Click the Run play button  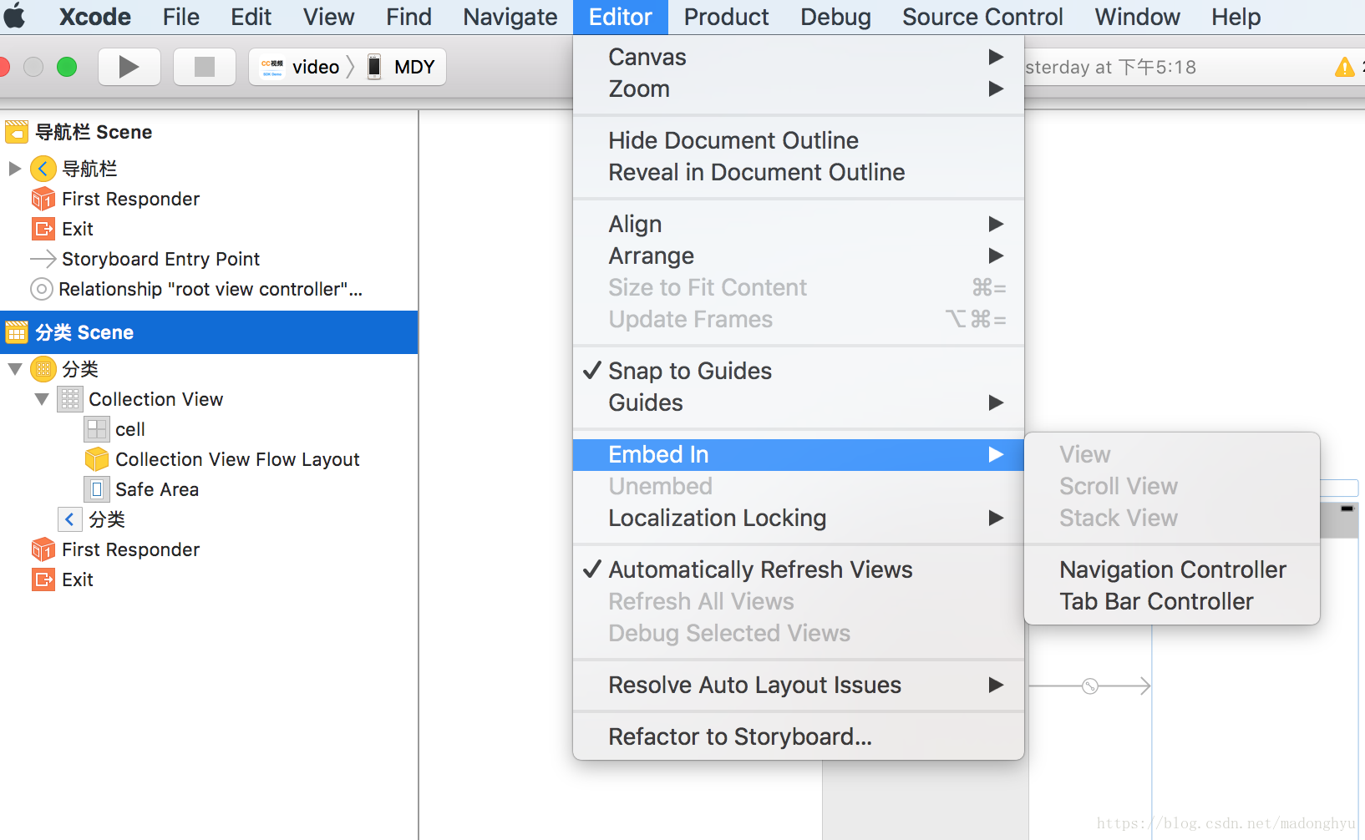pyautogui.click(x=129, y=67)
